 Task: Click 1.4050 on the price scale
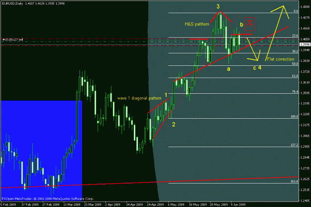305,39
